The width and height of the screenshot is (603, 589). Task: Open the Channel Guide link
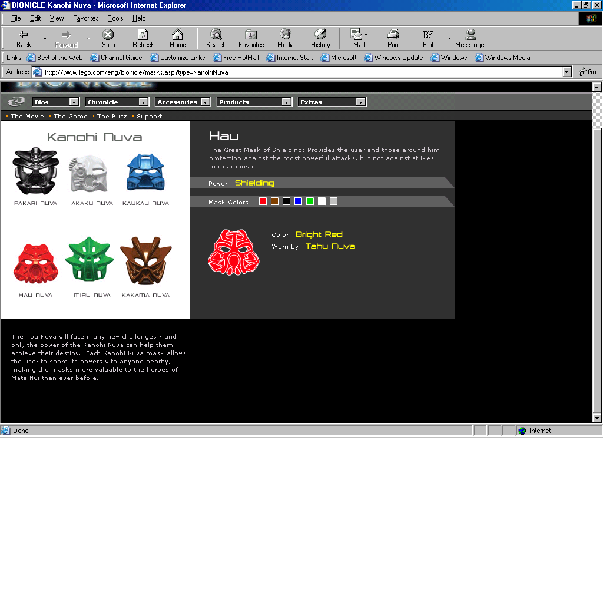pyautogui.click(x=116, y=58)
